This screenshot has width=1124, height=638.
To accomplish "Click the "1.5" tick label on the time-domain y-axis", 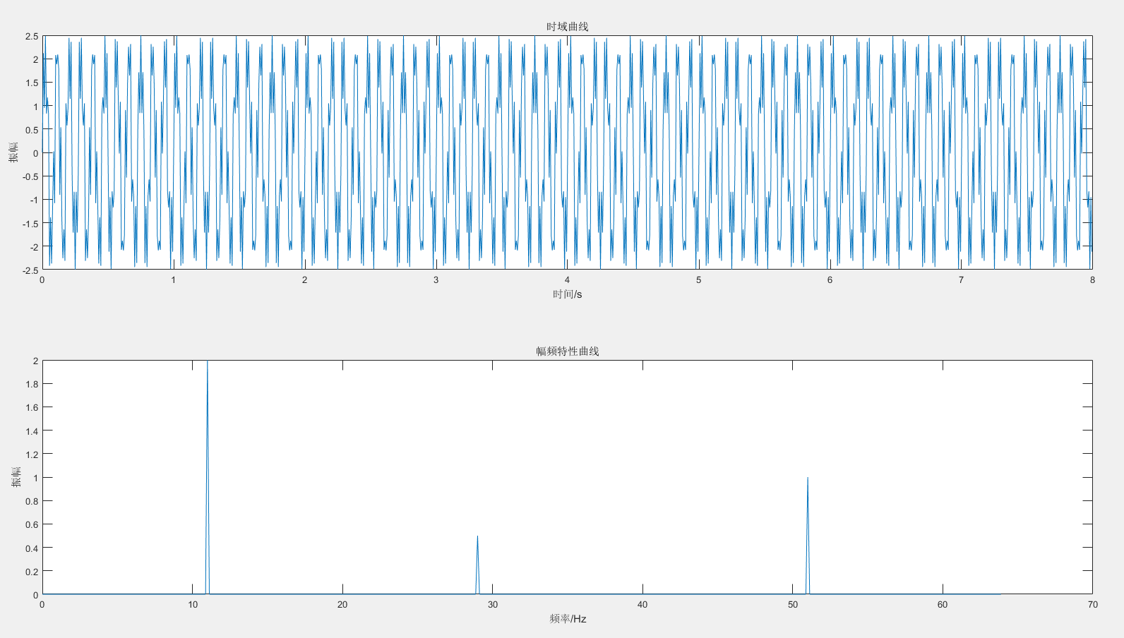I will coord(32,83).
